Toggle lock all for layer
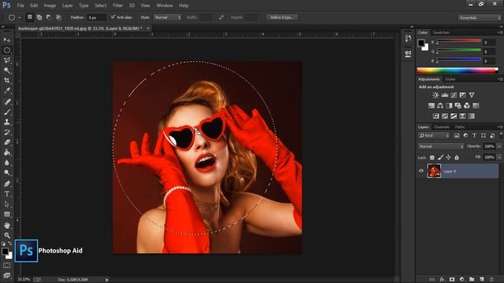This screenshot has width=504, height=283. point(457,157)
